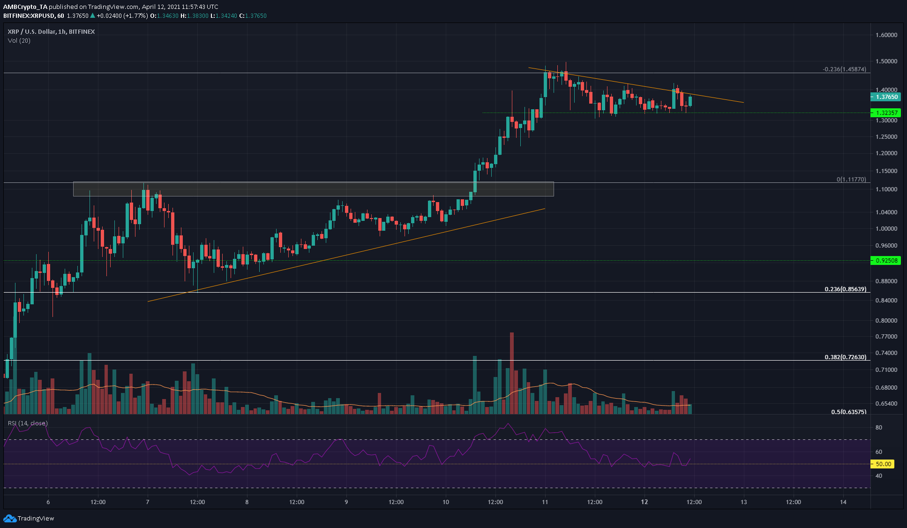This screenshot has height=528, width=907.
Task: Select the XRP / U.S. Dollar chart title
Action: (51, 31)
